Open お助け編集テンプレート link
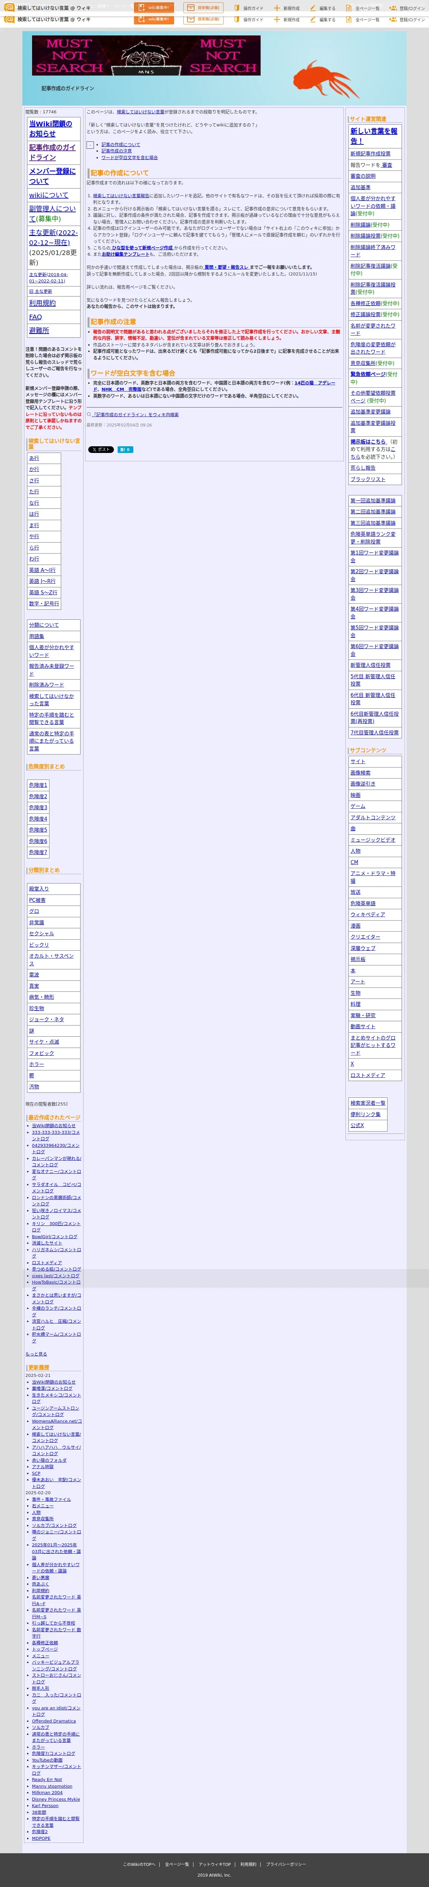The image size is (429, 1887). pyautogui.click(x=126, y=254)
